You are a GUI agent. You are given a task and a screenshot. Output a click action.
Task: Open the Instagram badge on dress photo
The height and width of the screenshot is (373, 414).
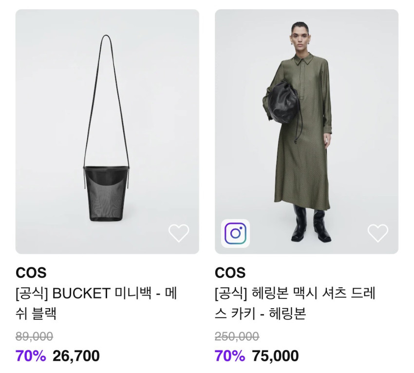coord(236,233)
